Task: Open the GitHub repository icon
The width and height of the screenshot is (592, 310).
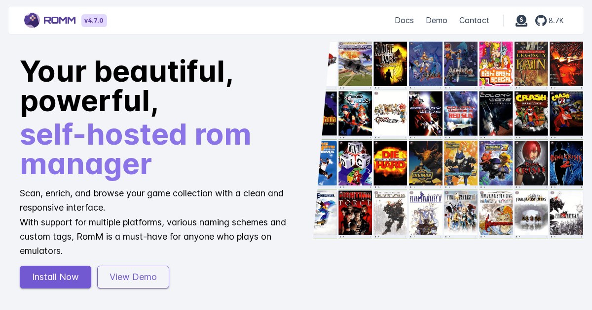Action: coord(541,20)
